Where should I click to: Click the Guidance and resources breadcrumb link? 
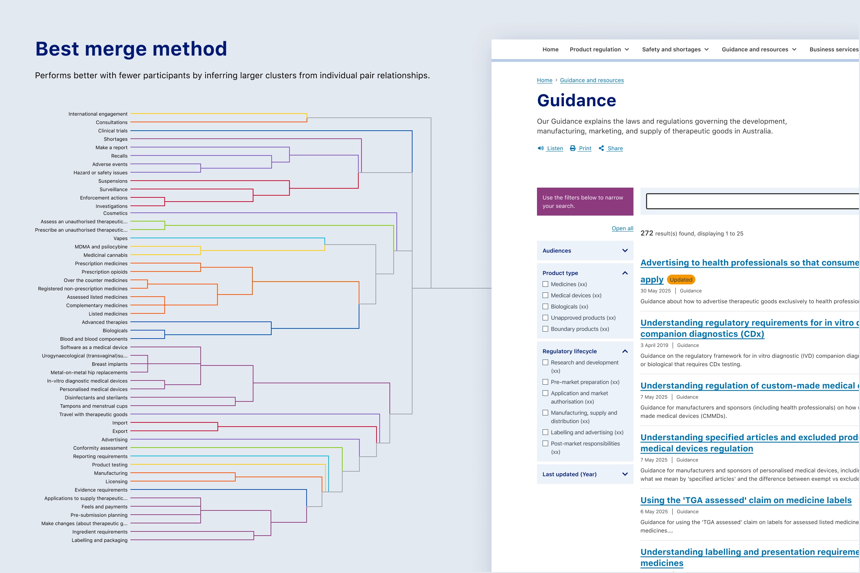click(x=592, y=80)
